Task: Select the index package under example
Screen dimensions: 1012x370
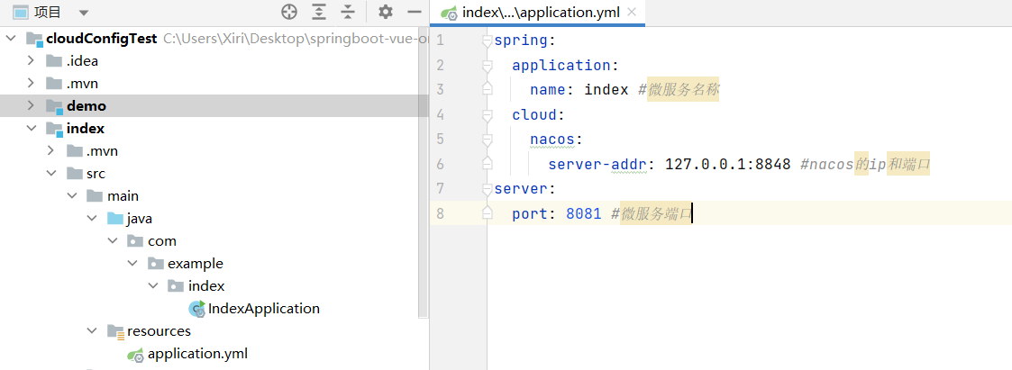Action: coord(206,286)
